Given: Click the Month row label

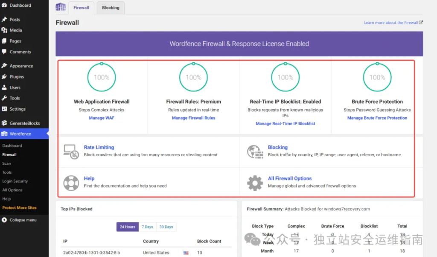Looking at the screenshot, I should [x=267, y=251].
